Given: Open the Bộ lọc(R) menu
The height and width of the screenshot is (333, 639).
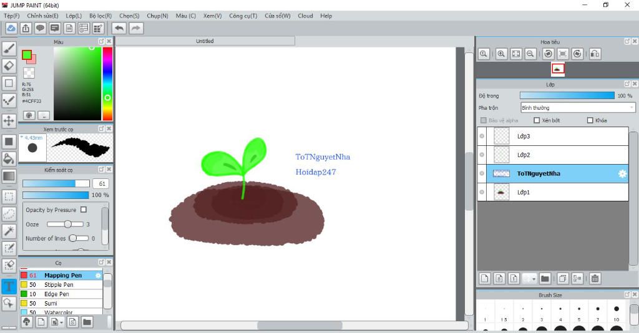Looking at the screenshot, I should [100, 16].
